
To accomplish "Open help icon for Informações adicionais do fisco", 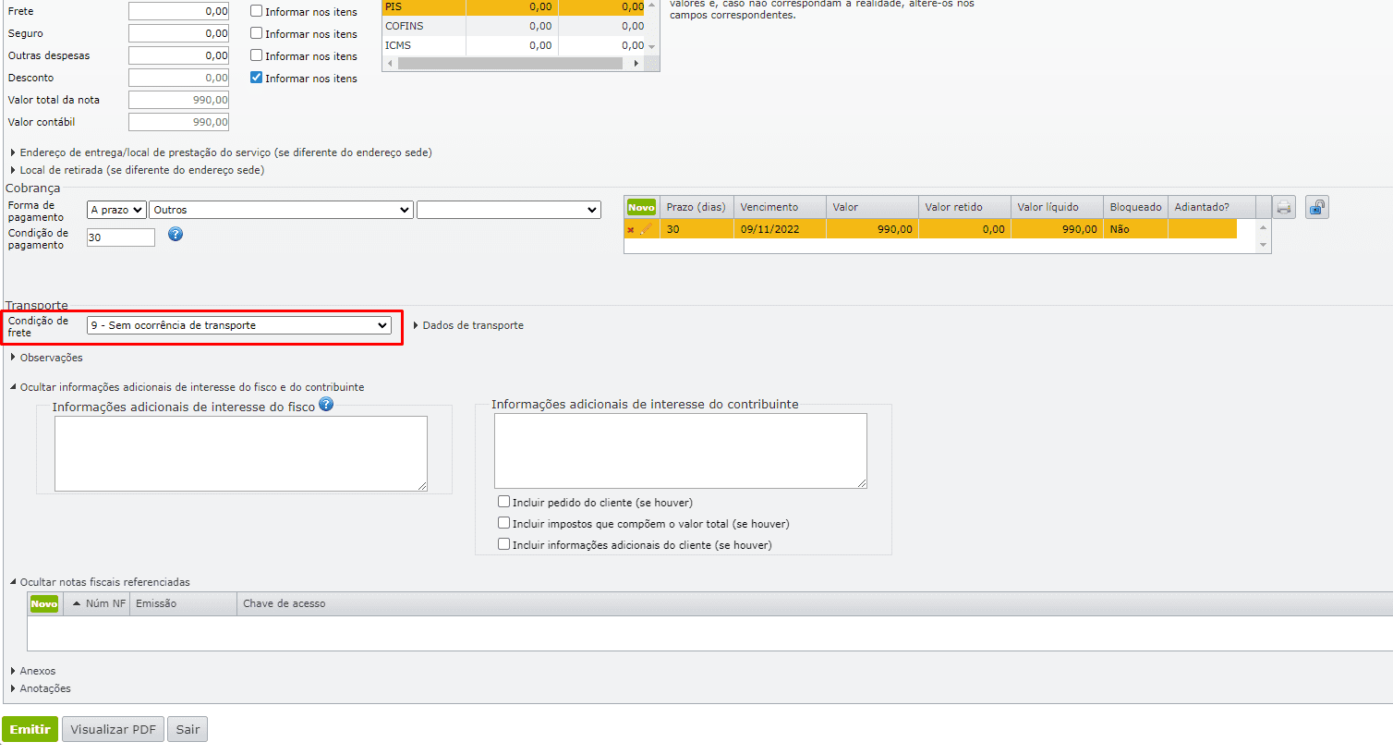I will coord(326,405).
